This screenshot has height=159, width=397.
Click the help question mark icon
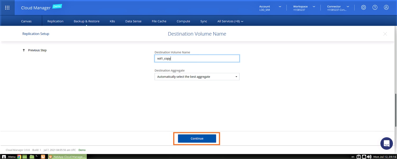[x=375, y=8]
